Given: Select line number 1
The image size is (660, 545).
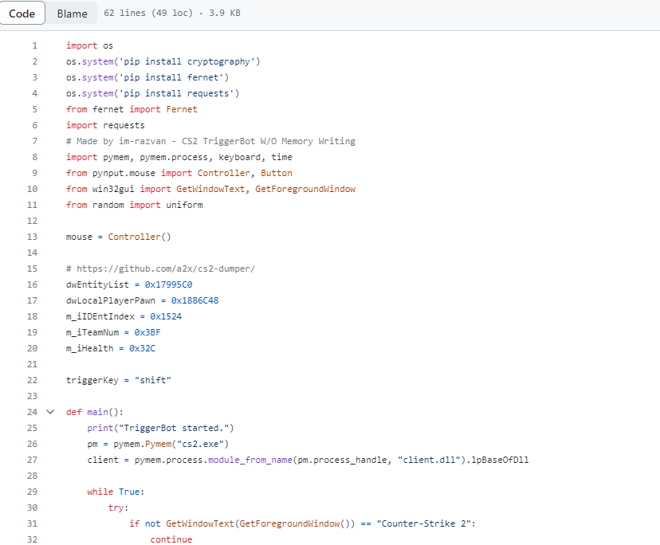Looking at the screenshot, I should coord(34,45).
